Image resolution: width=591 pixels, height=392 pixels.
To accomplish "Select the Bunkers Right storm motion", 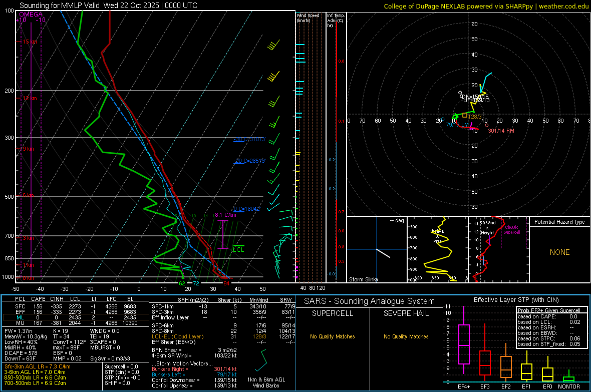I will pos(194,369).
